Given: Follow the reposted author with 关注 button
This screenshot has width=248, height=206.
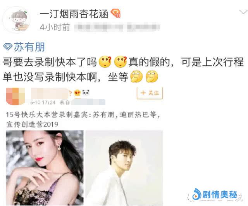Looking at the screenshot, I should coord(150,93).
